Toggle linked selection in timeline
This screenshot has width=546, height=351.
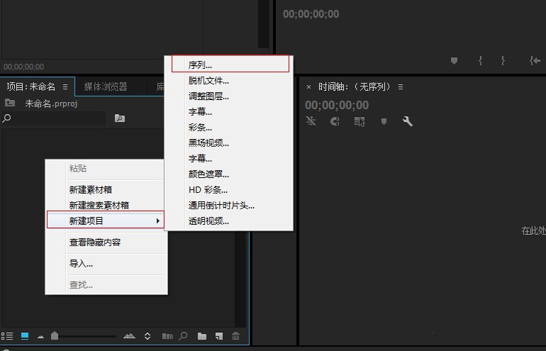[x=360, y=121]
